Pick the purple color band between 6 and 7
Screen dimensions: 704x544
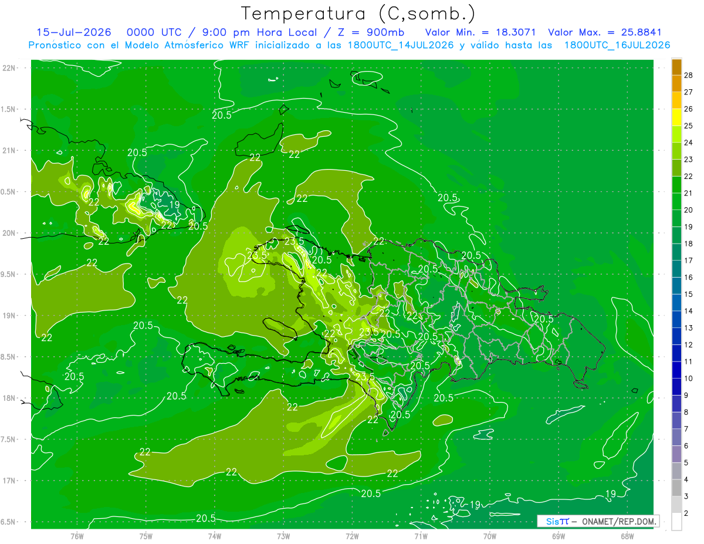[676, 438]
